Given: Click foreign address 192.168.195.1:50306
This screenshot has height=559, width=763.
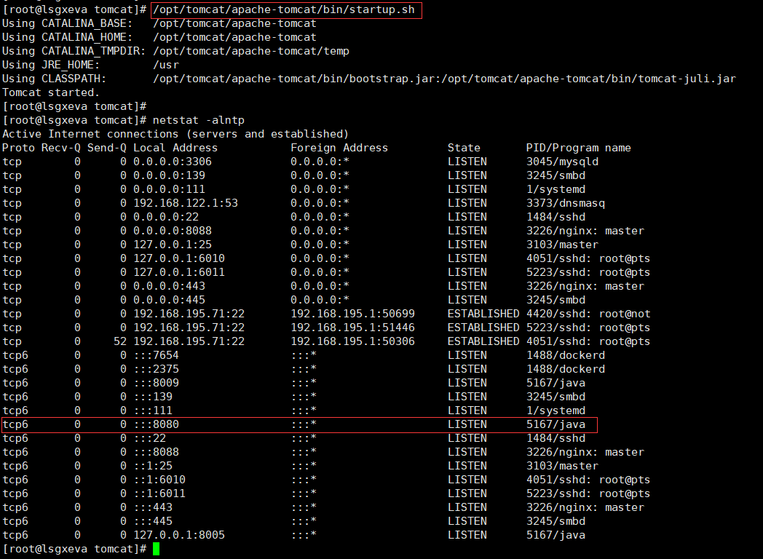Looking at the screenshot, I should tap(353, 341).
